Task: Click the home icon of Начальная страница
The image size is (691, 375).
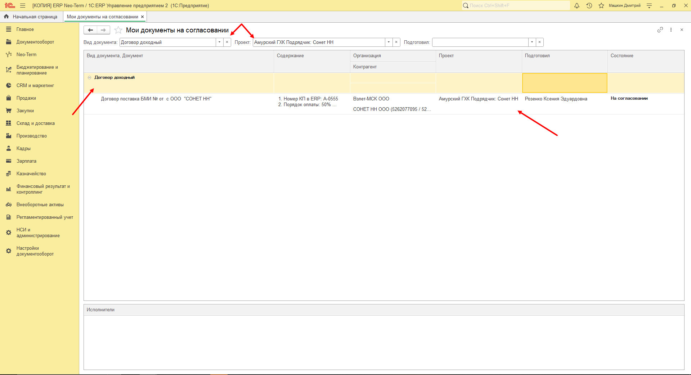Action: tap(6, 17)
